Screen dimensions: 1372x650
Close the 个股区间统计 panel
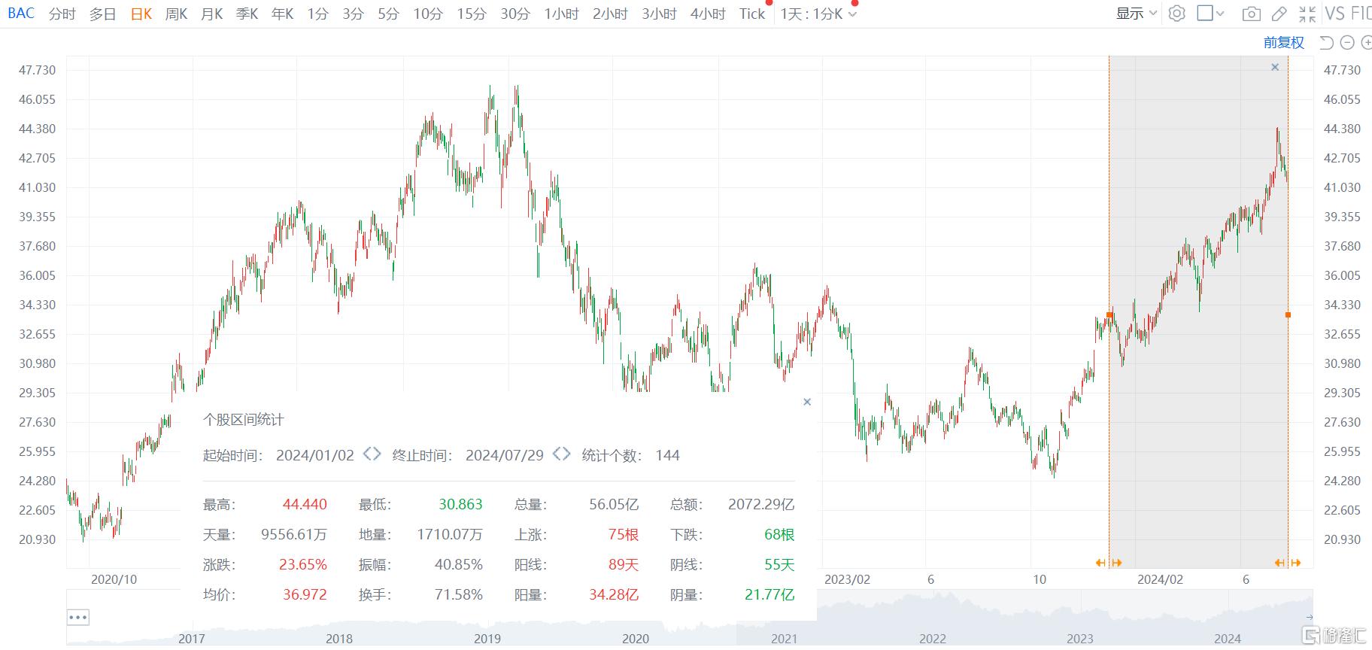pyautogui.click(x=807, y=402)
